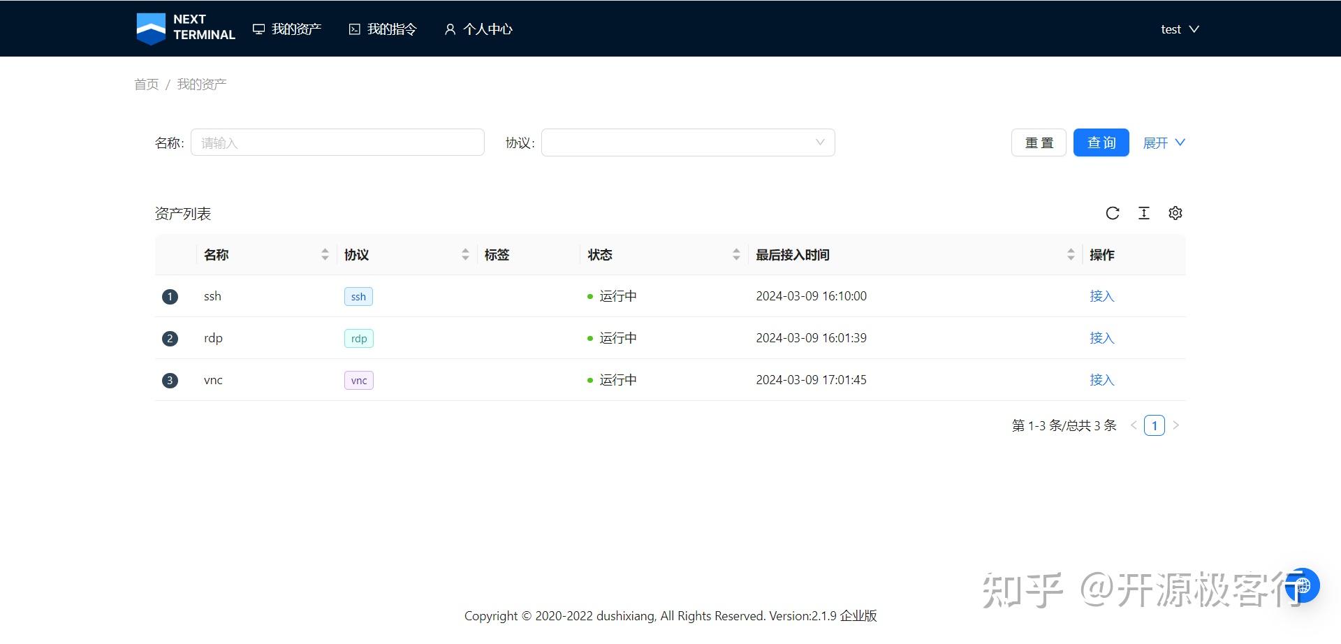Image resolution: width=1341 pixels, height=644 pixels.
Task: Open the 协议 protocol dropdown
Action: [688, 142]
